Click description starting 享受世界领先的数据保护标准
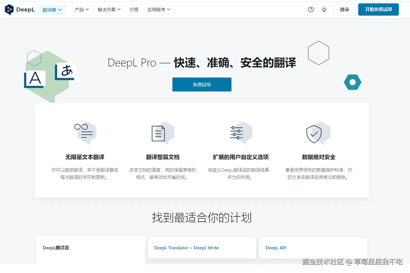Screen dimensions: 410x273 point(319,173)
